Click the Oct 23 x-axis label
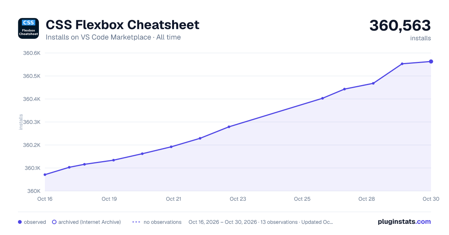 coord(238,199)
